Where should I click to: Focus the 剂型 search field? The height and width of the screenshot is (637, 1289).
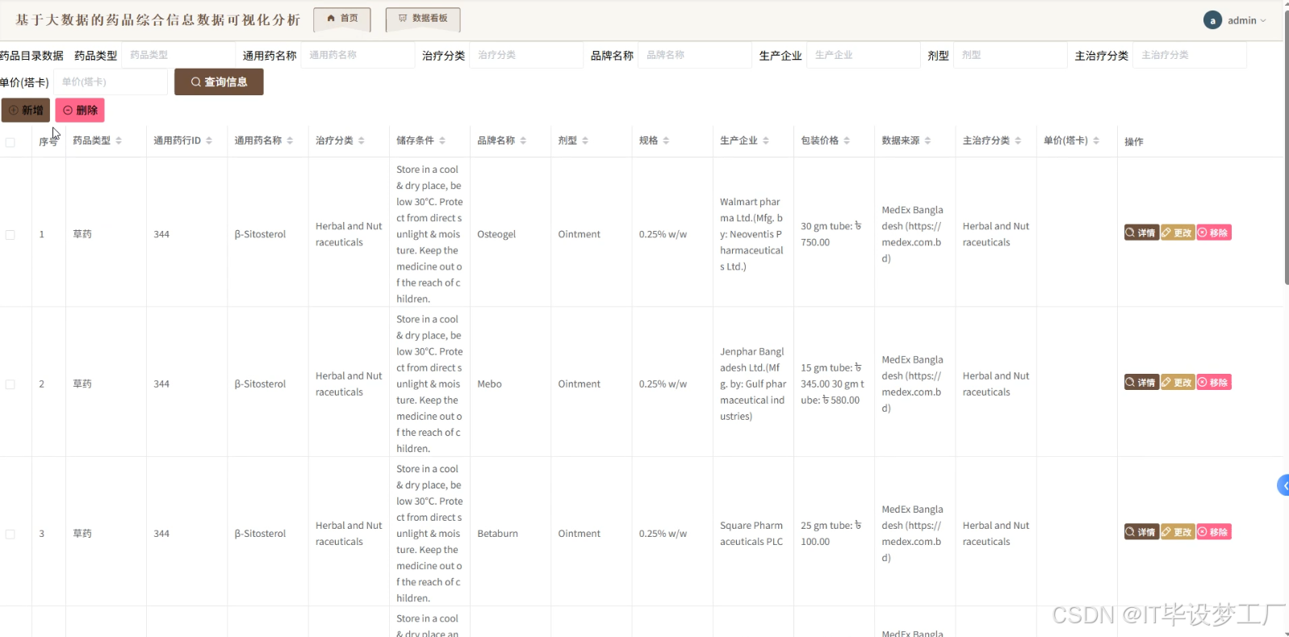click(x=1011, y=55)
